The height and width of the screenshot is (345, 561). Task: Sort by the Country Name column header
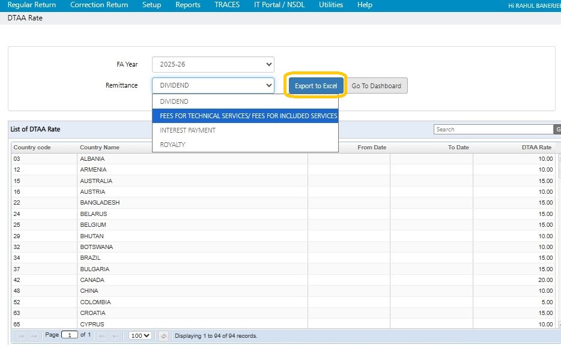(x=100, y=148)
